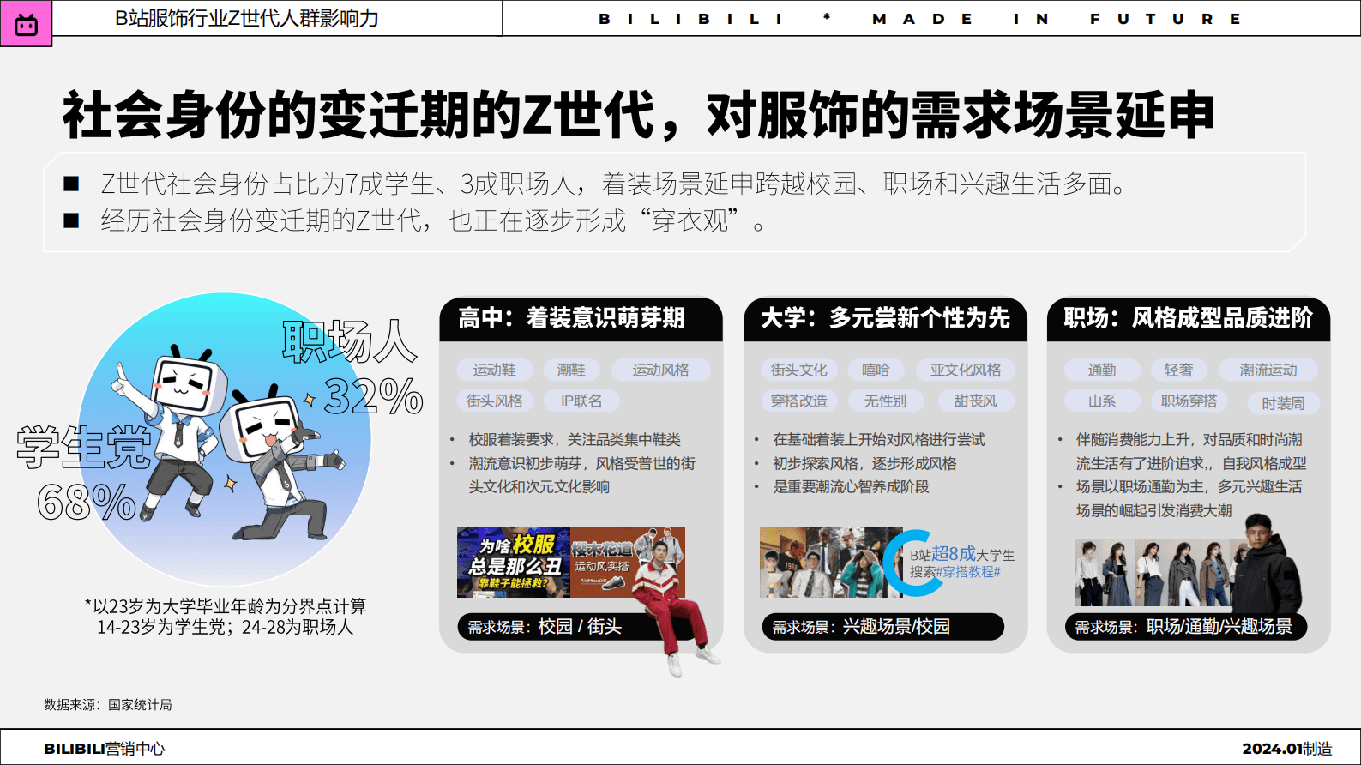Select the '潮鞋' tag
The height and width of the screenshot is (765, 1361).
point(571,370)
